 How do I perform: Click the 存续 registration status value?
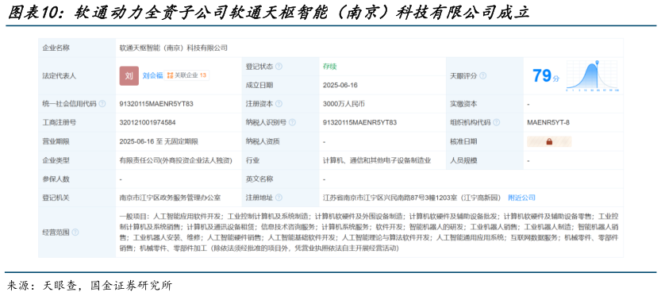point(329,67)
